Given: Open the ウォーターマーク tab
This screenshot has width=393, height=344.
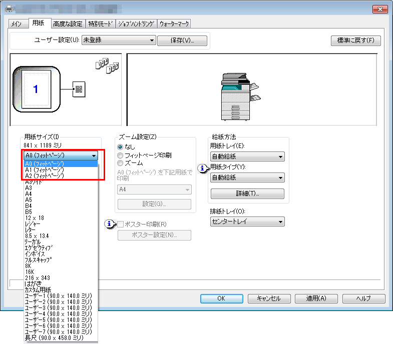Looking at the screenshot, I should coord(174,24).
